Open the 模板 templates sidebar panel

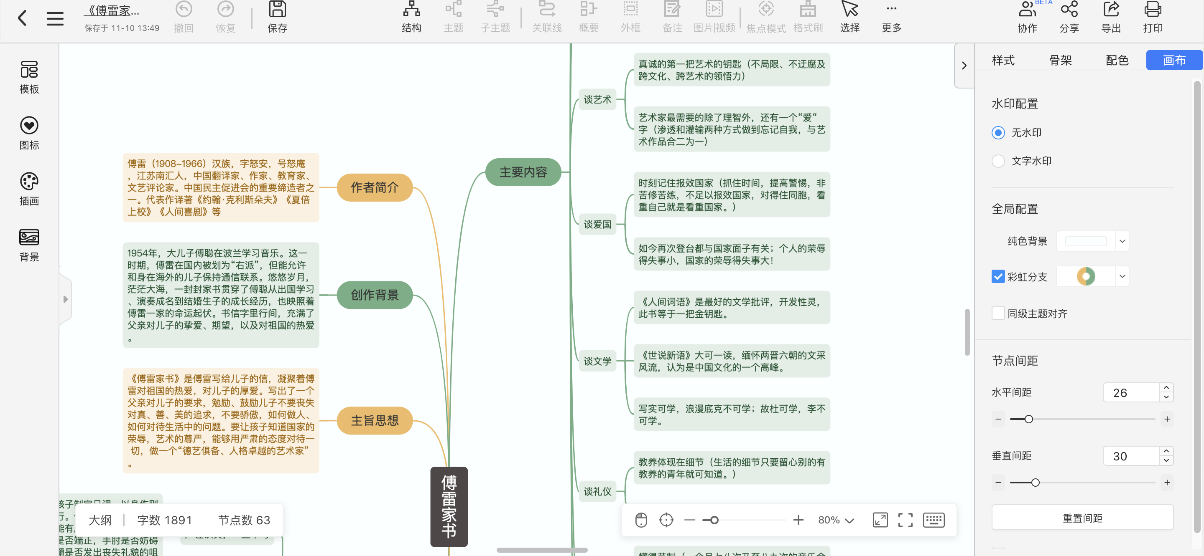point(29,77)
